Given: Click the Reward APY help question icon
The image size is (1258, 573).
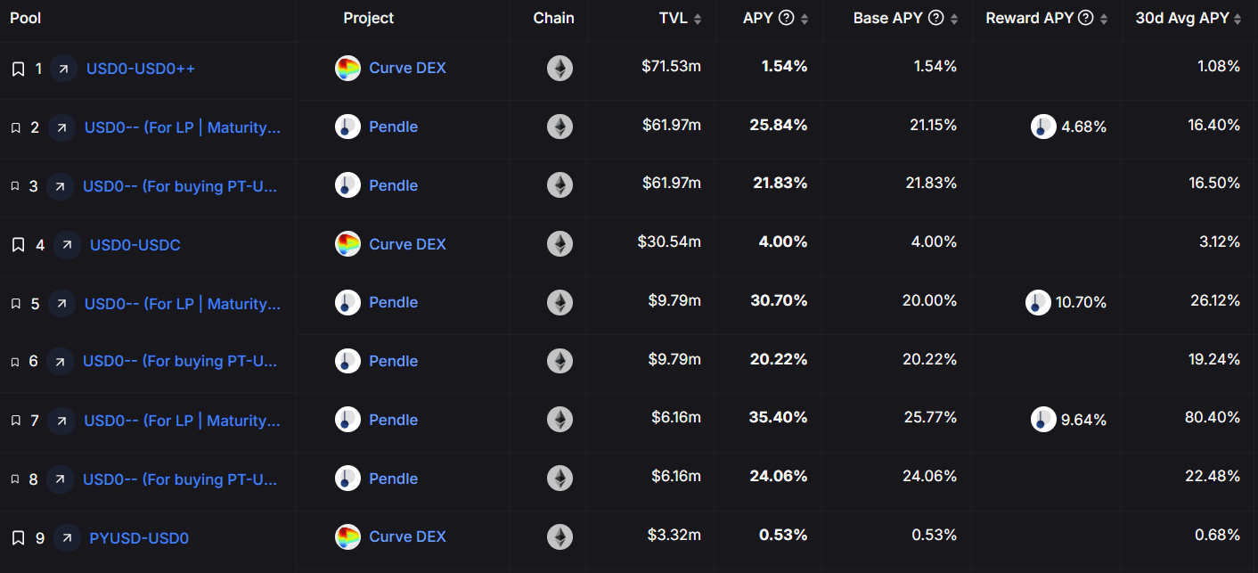Looking at the screenshot, I should tap(1085, 18).
